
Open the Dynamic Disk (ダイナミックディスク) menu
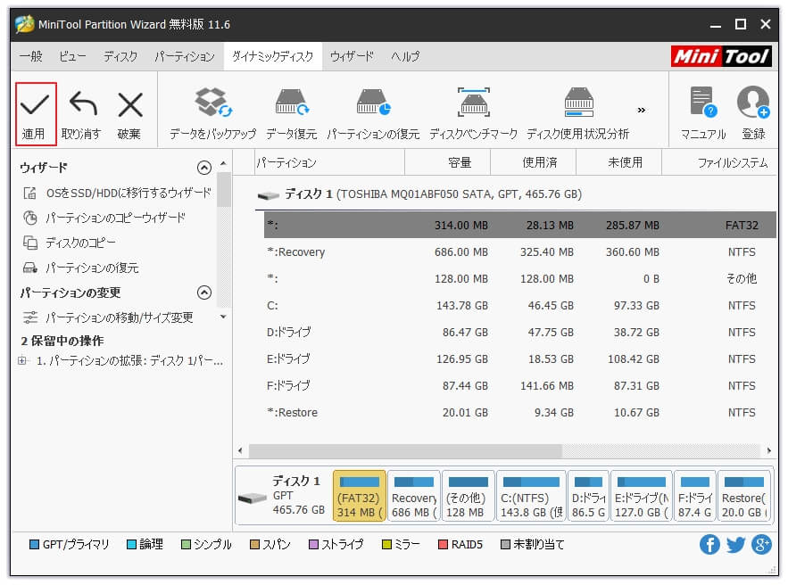coord(273,56)
